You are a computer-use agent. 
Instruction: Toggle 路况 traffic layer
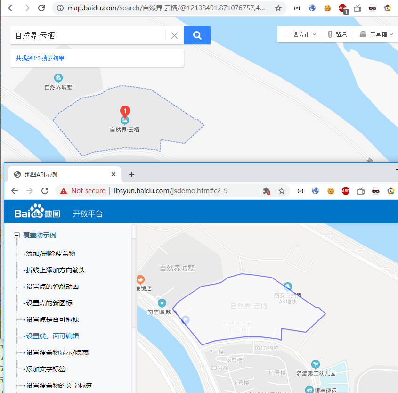[337, 34]
